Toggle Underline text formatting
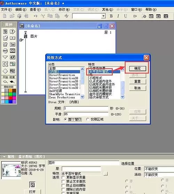 pos(126,16)
